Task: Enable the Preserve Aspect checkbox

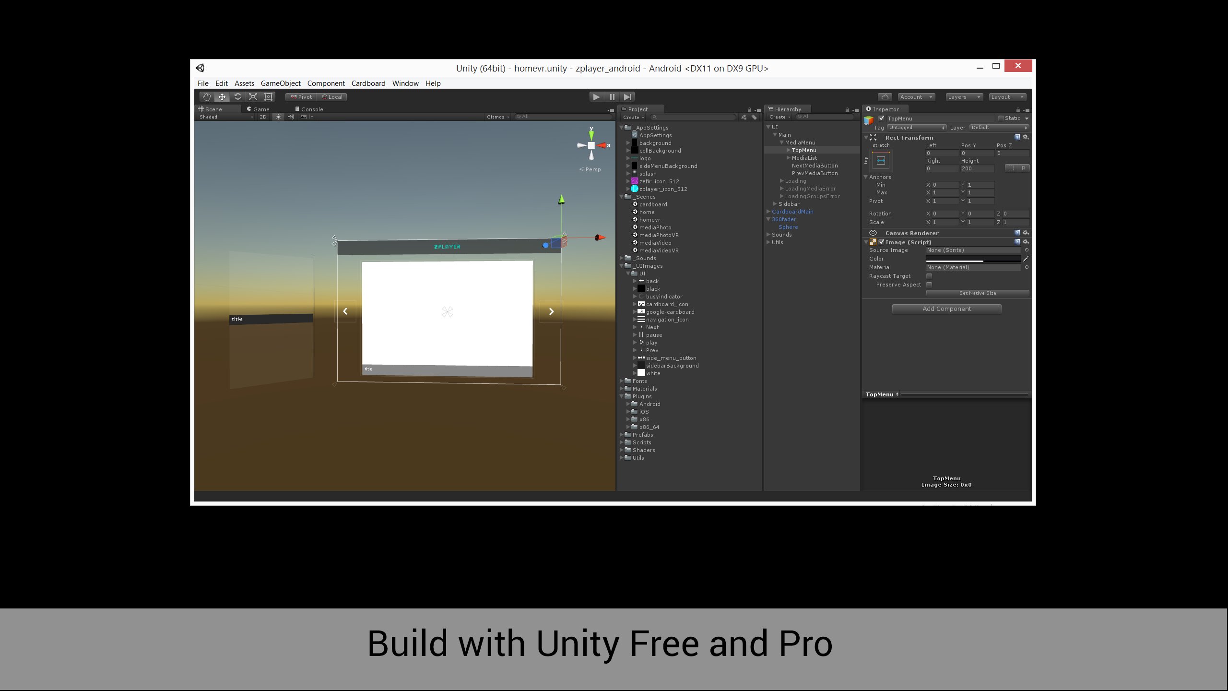Action: (x=929, y=285)
